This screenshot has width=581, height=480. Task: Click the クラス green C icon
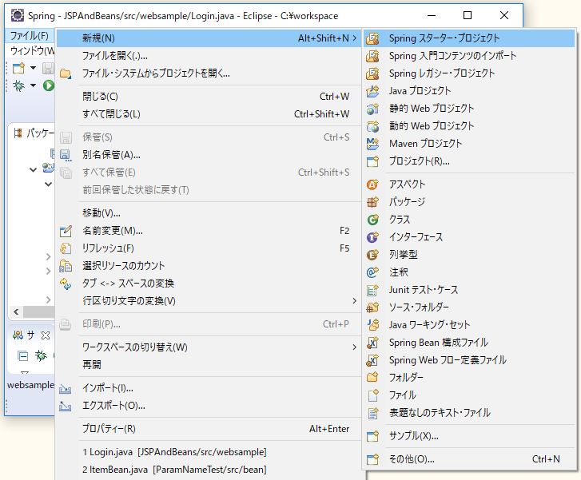coord(372,220)
